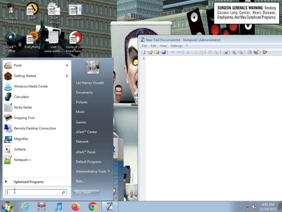Expand the Paint recent files arrow

67,65
